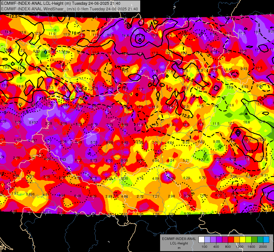Click the light lavender-blue legend swatch
Image resolution: width=274 pixels, height=252 pixels.
[x=207, y=240]
